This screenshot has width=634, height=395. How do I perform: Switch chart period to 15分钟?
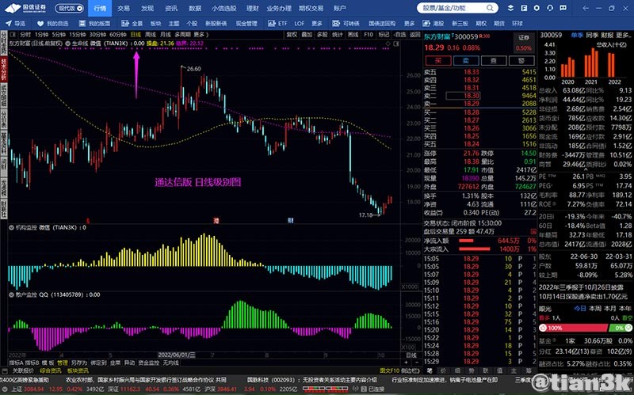[x=77, y=35]
